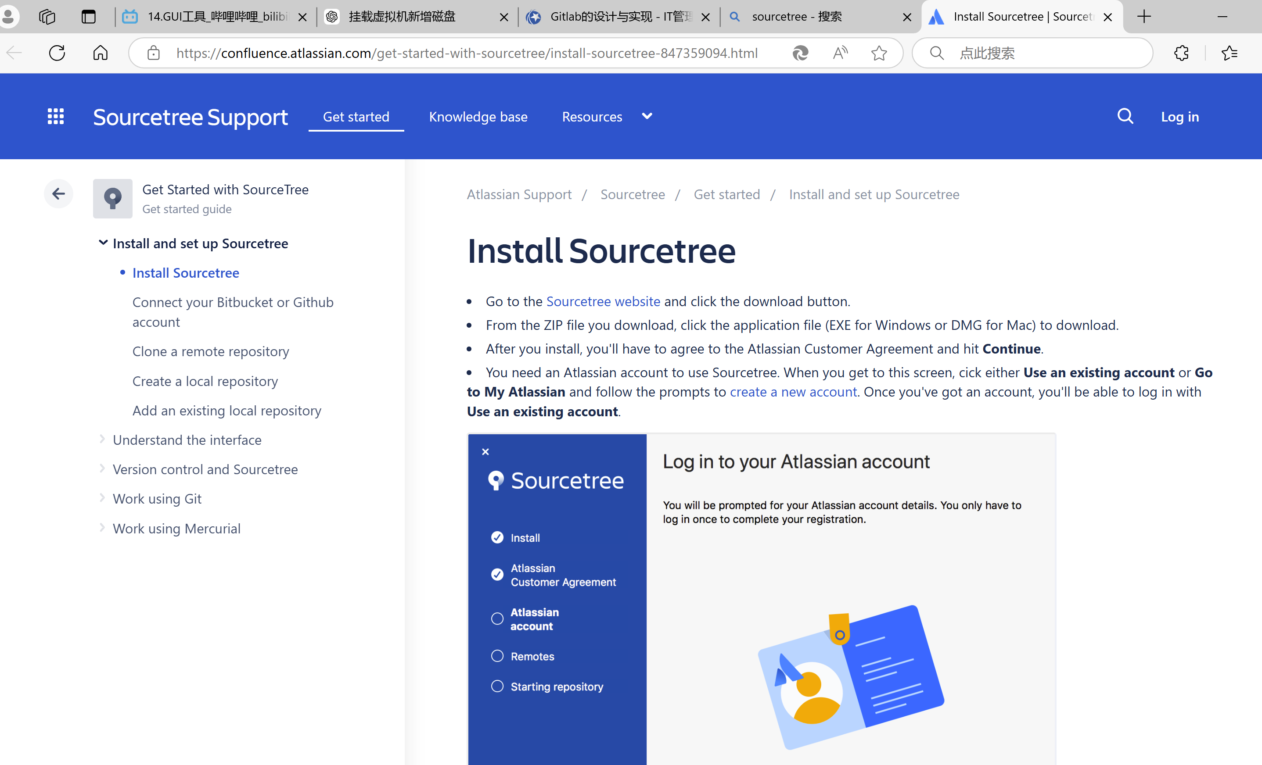Open a new browser tab

[1143, 17]
